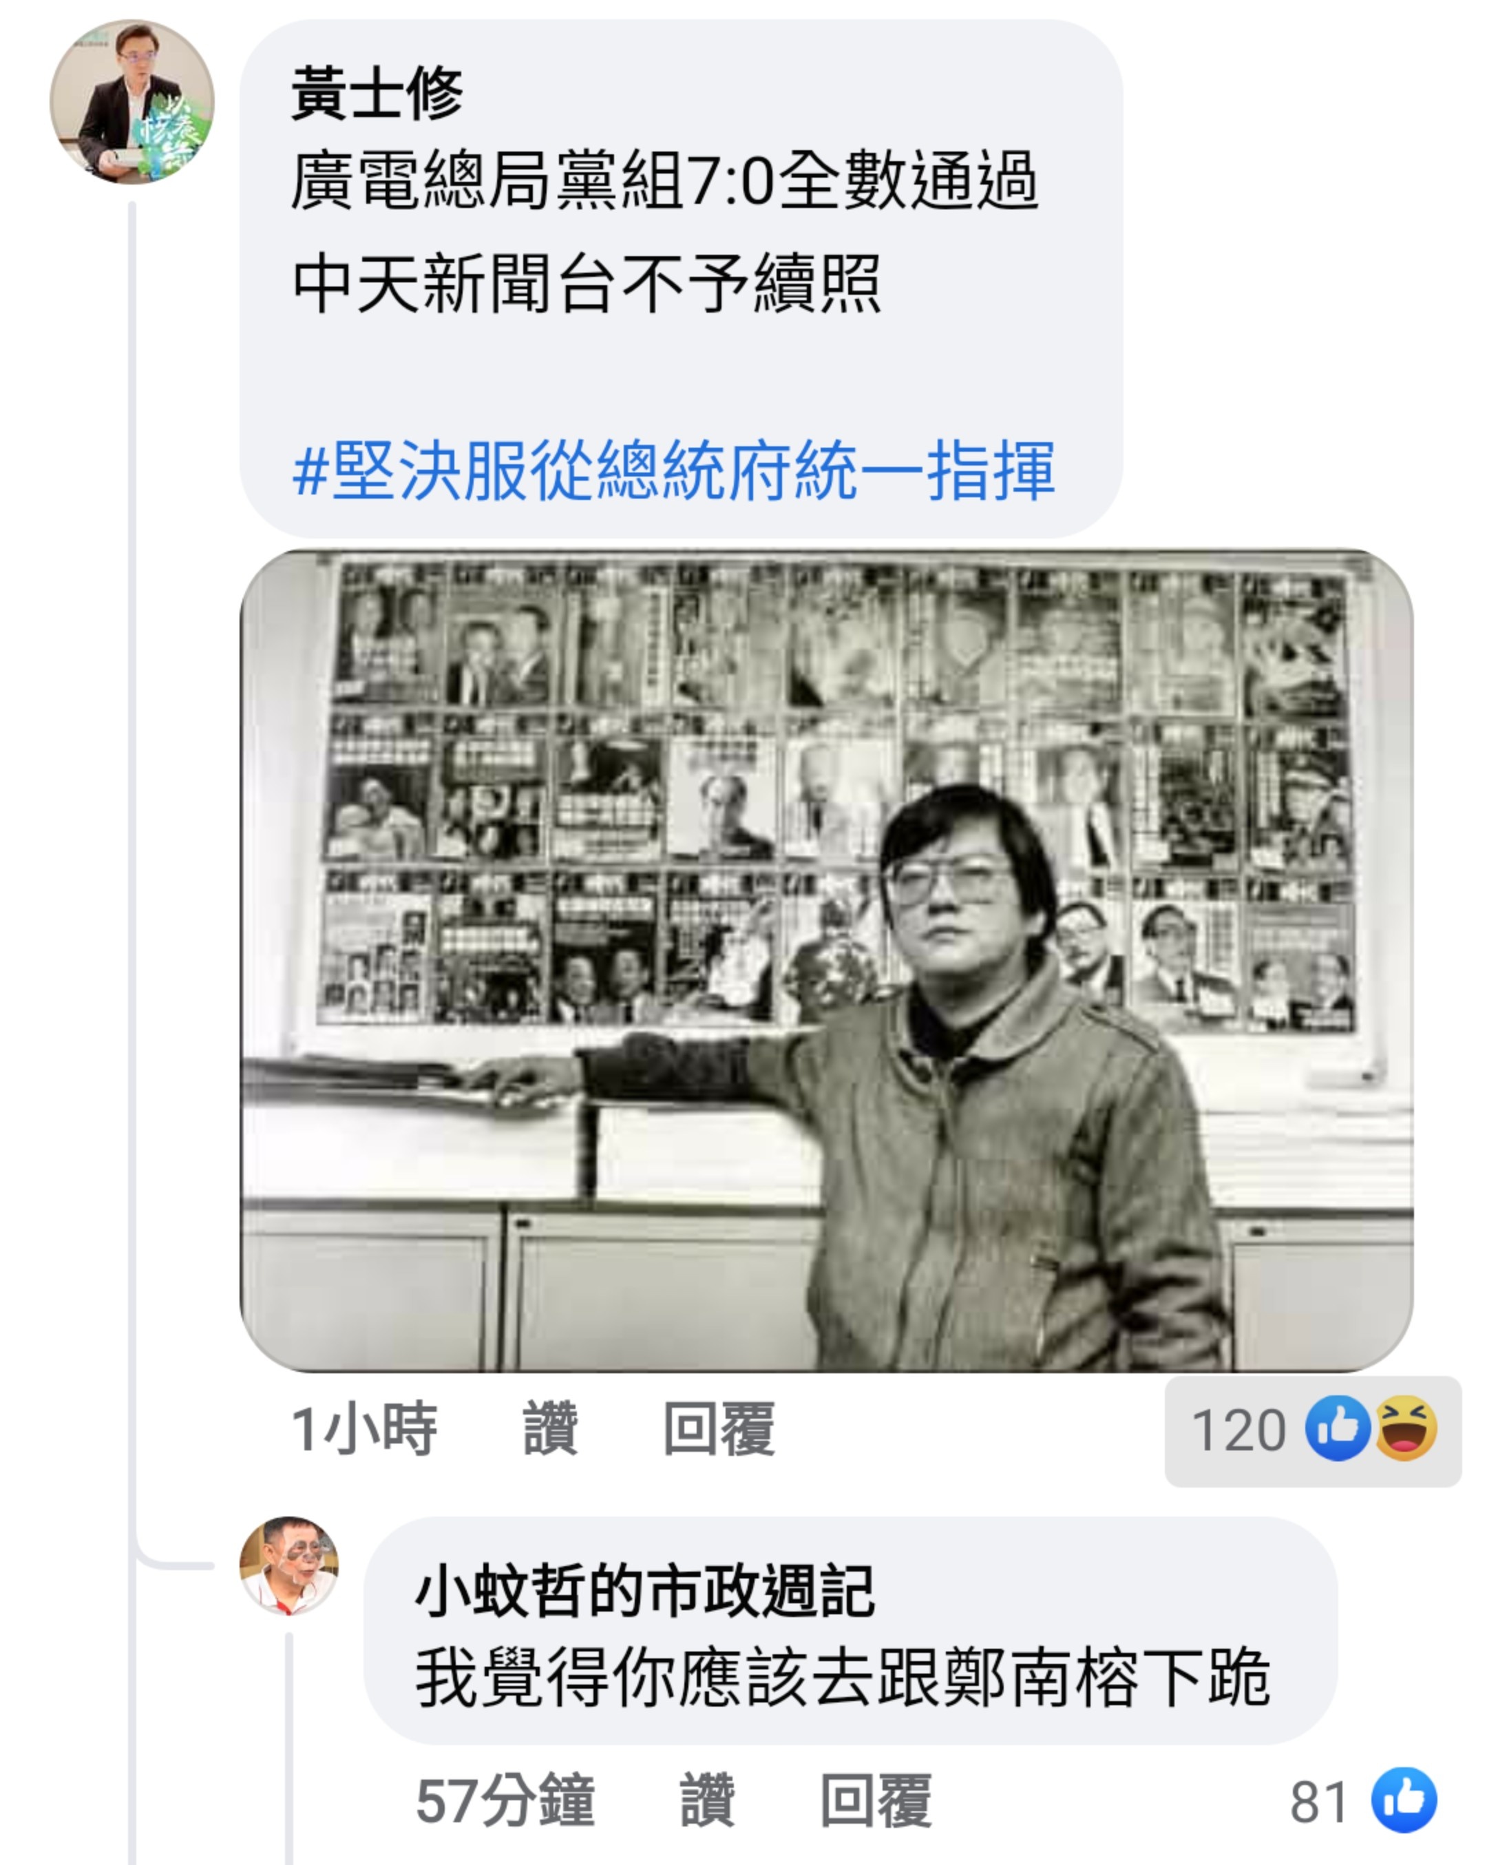Open the 黃士修 name link
This screenshot has width=1487, height=1865.
point(377,92)
